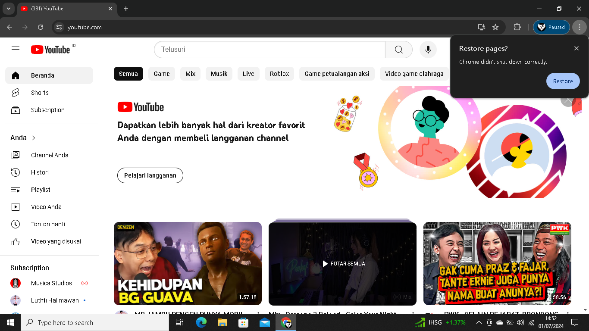Select the Live filter chip
589x331 pixels.
click(x=248, y=74)
